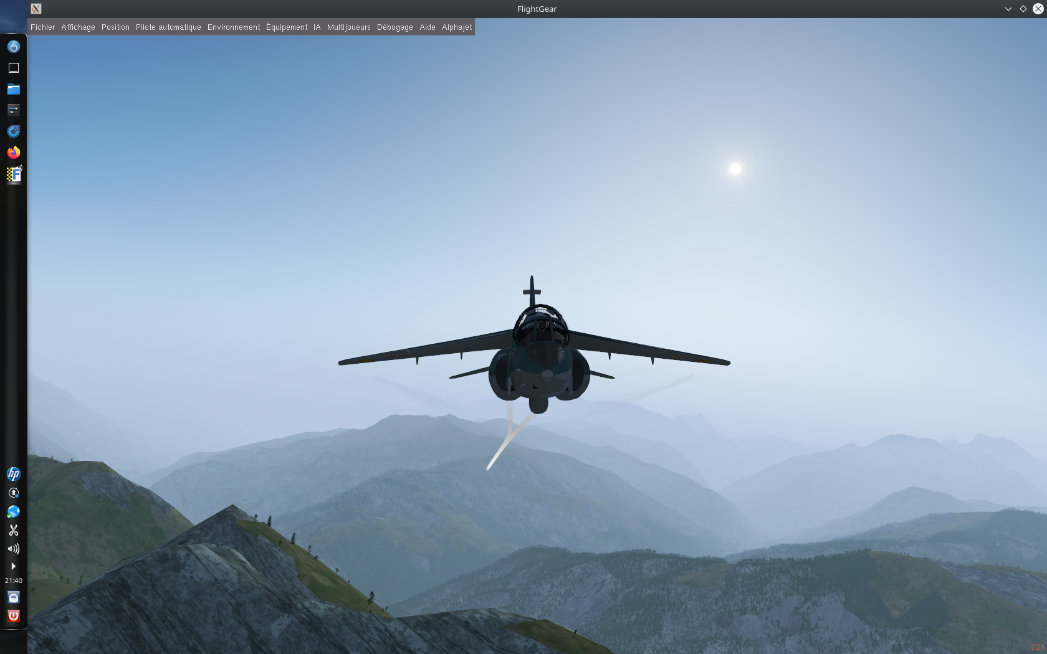Viewport: 1047px width, 654px height.
Task: Maximize or restore the FlightGear window
Action: (1023, 9)
